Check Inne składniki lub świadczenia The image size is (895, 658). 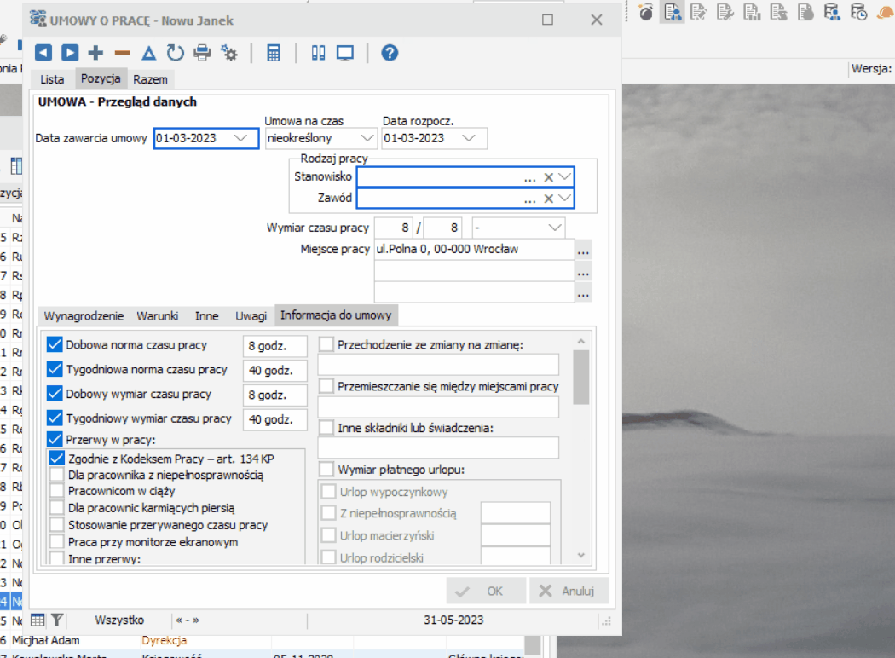tap(326, 427)
